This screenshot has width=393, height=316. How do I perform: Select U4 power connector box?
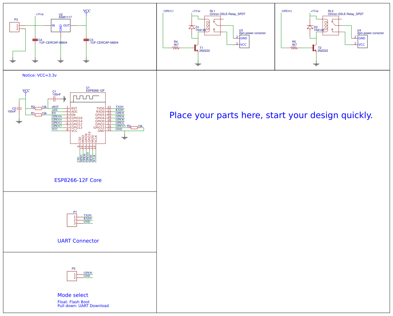tap(363, 41)
